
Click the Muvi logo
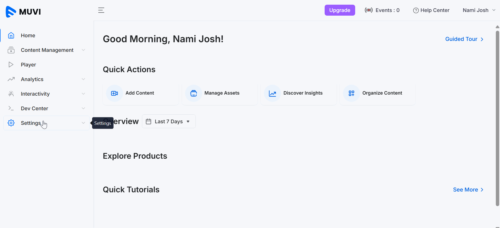tap(23, 12)
